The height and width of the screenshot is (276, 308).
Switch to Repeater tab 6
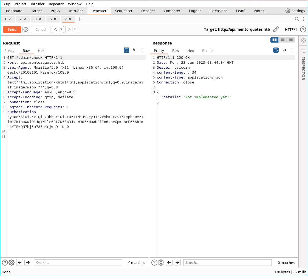coord(51,19)
